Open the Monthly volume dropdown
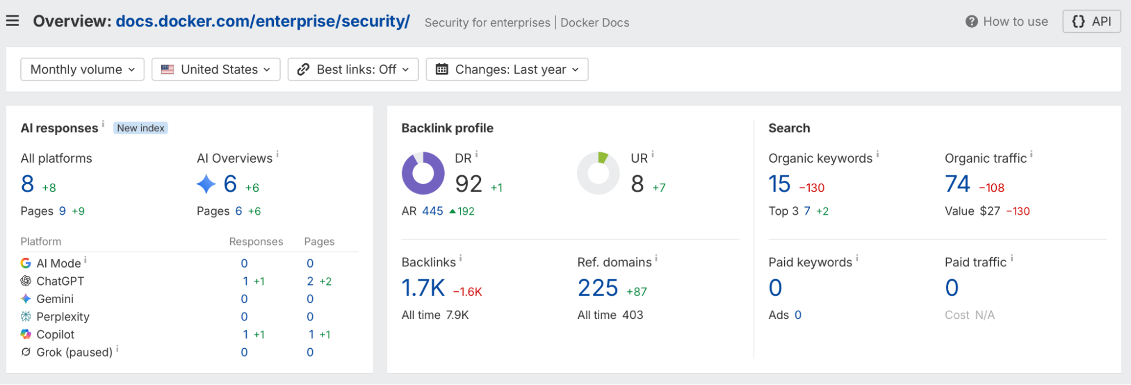 (x=83, y=70)
